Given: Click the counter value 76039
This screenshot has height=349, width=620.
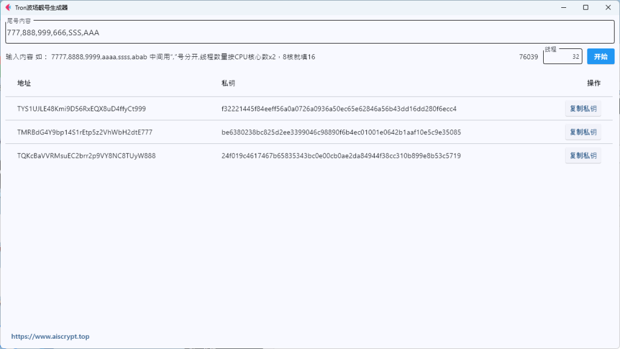Looking at the screenshot, I should click(x=528, y=57).
